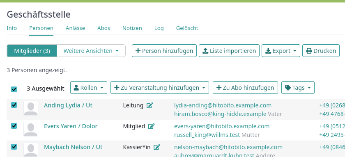Click the Kassier*in role text

pos(137,147)
